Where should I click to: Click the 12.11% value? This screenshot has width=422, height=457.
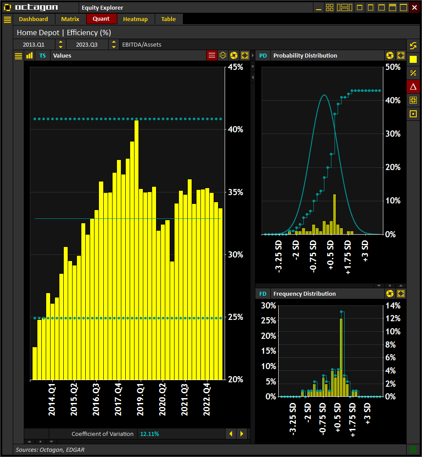coord(149,434)
